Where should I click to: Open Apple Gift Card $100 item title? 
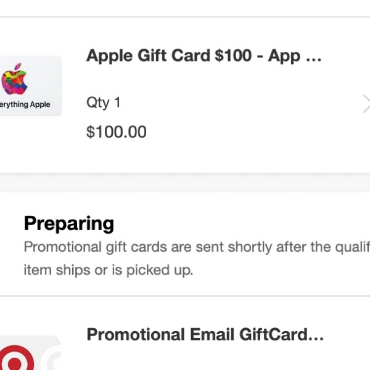pos(204,56)
